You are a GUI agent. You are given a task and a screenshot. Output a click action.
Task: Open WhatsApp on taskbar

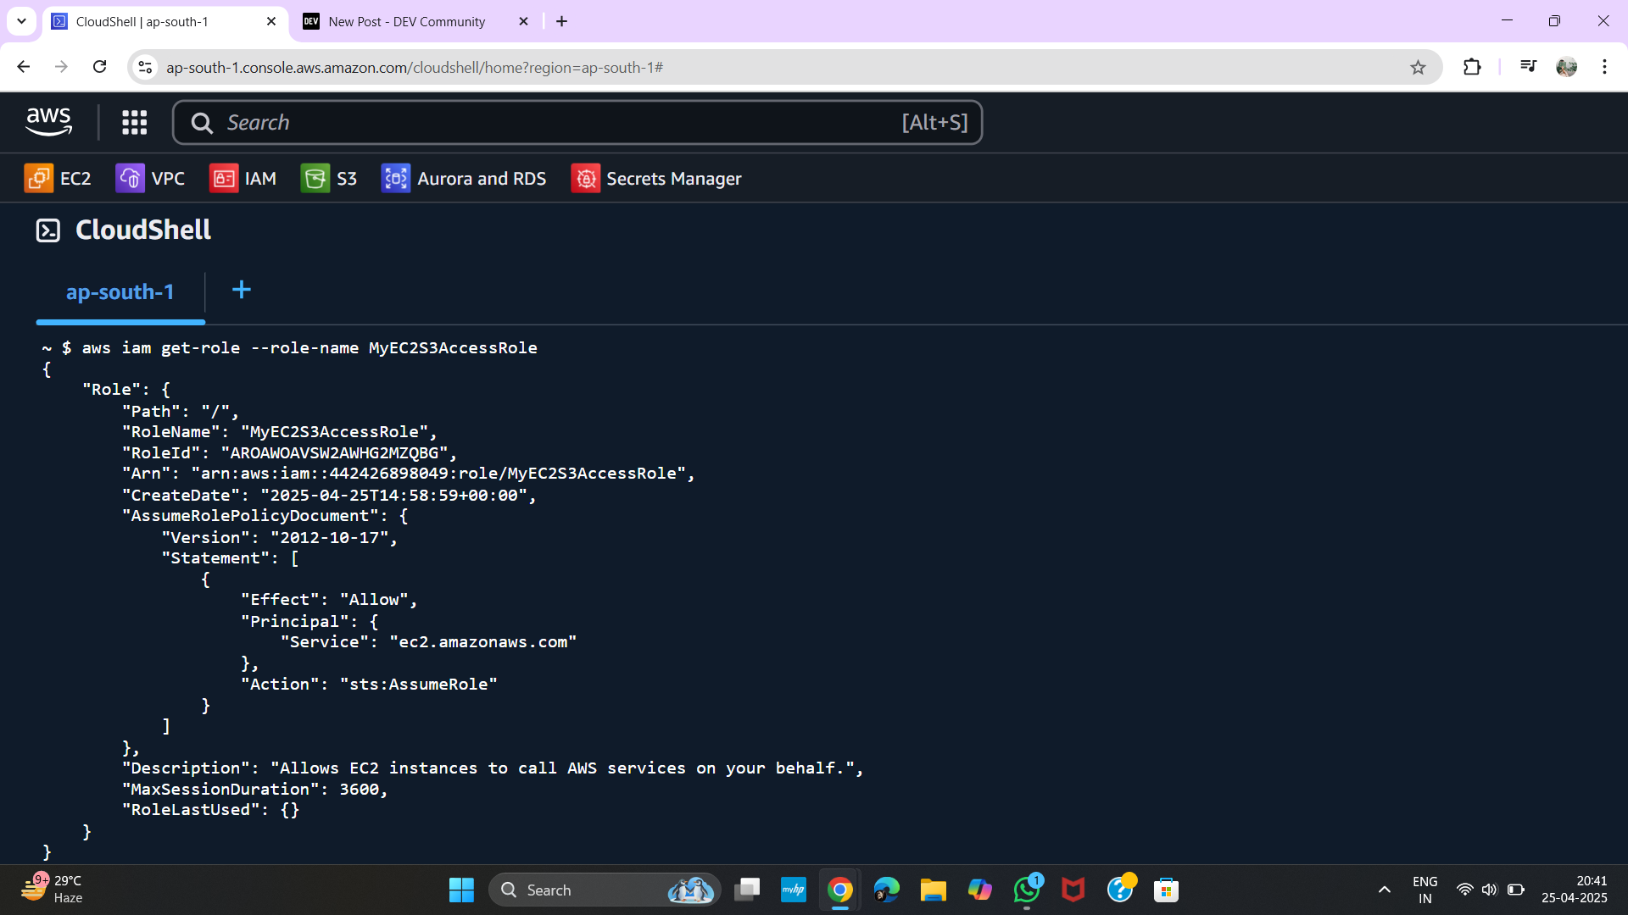pyautogui.click(x=1027, y=890)
